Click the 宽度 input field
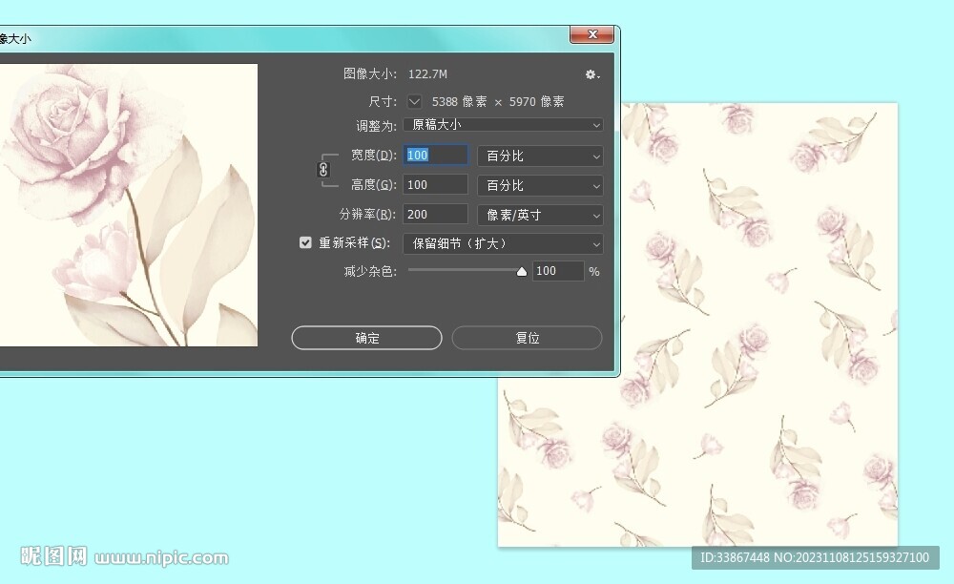Viewport: 954px width, 584px height. 436,156
